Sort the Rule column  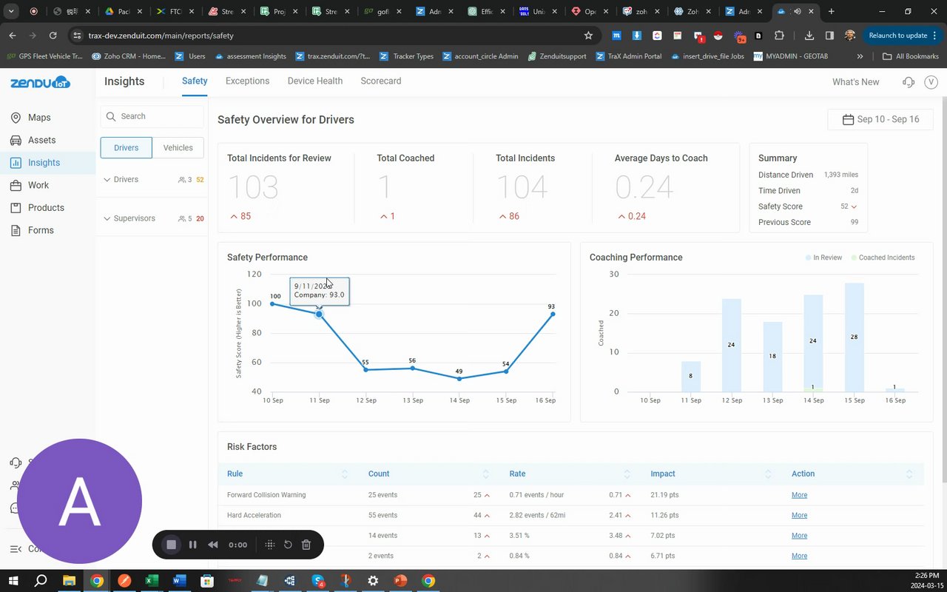click(x=345, y=474)
